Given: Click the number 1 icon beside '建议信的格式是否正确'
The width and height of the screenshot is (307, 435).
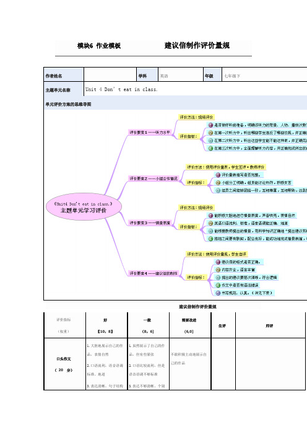Looking at the screenshot, I should click(218, 261).
